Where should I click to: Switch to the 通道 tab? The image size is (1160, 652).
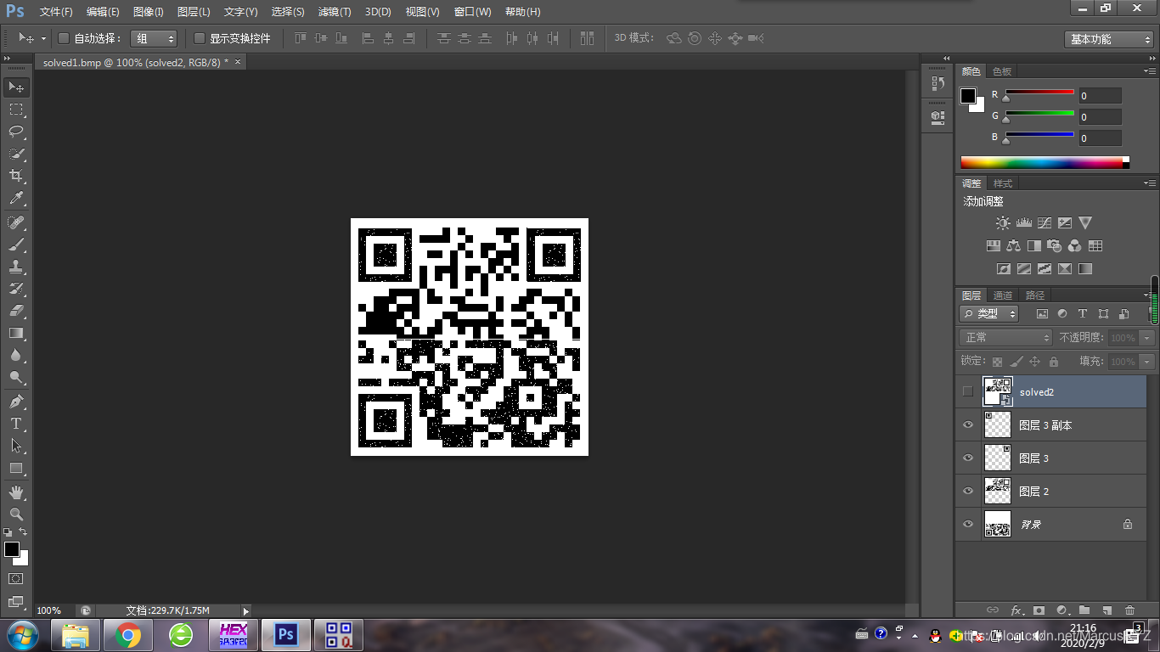[1003, 295]
